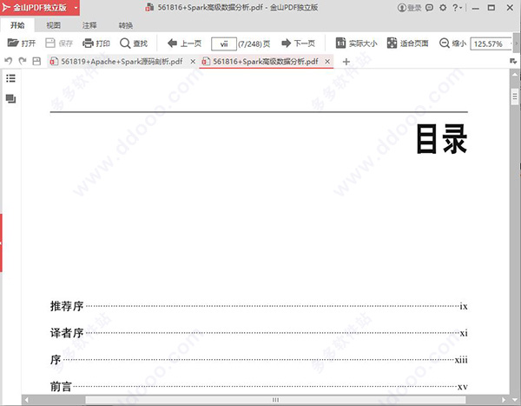
Task: Open a file with the 打开 button
Action: coord(21,43)
